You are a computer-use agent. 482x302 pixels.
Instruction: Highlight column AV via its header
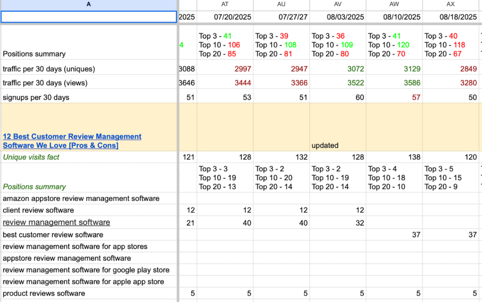coord(338,4)
